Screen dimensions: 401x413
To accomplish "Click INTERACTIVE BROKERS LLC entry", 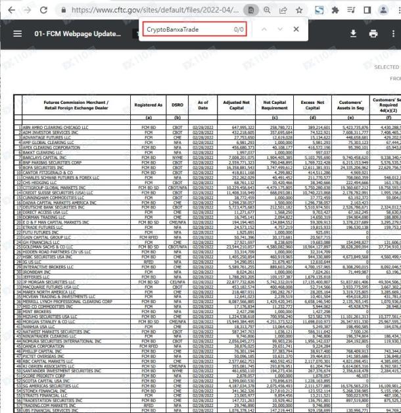I will click(48, 267).
